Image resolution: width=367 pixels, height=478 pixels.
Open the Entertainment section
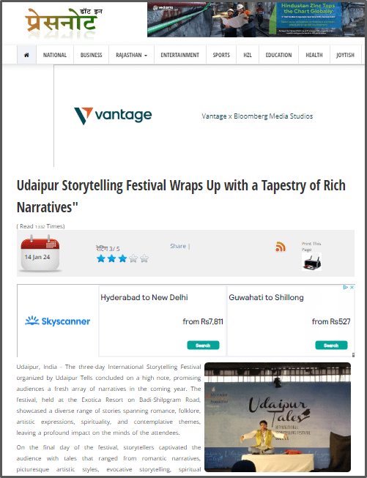pyautogui.click(x=180, y=55)
